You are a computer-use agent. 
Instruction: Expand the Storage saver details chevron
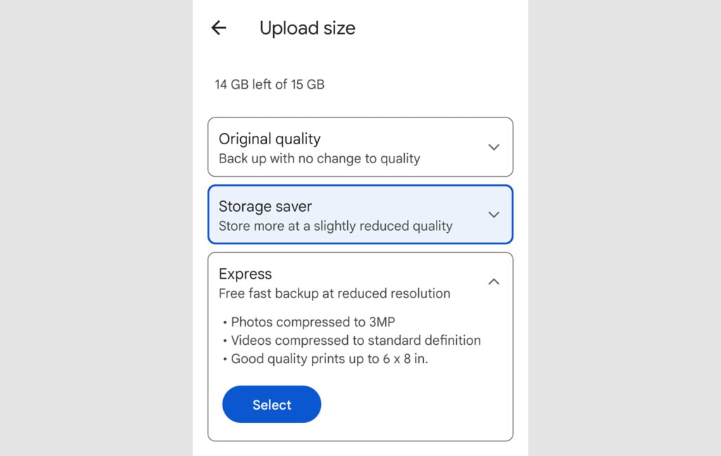[x=494, y=215]
